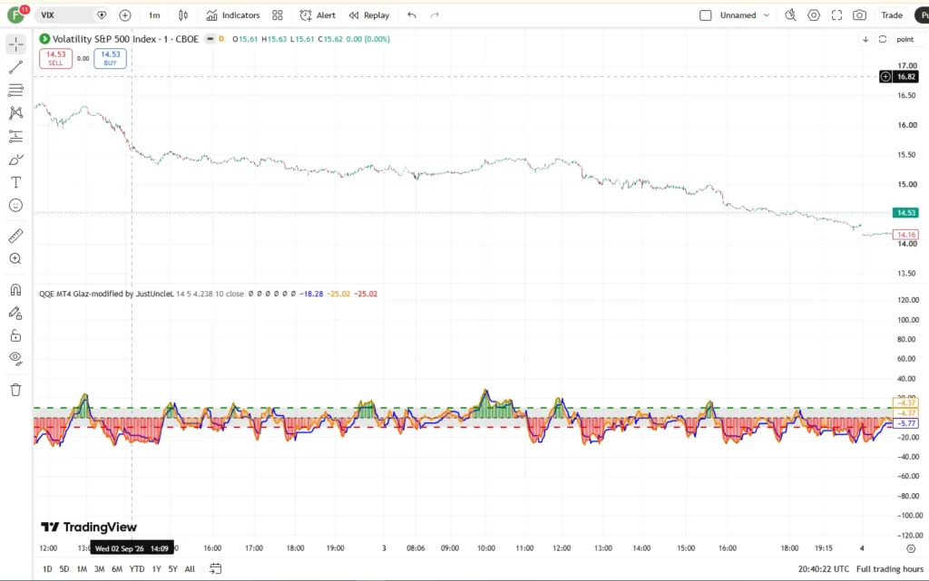Click the -5.77 indicator value label
The image size is (929, 581).
pos(906,423)
